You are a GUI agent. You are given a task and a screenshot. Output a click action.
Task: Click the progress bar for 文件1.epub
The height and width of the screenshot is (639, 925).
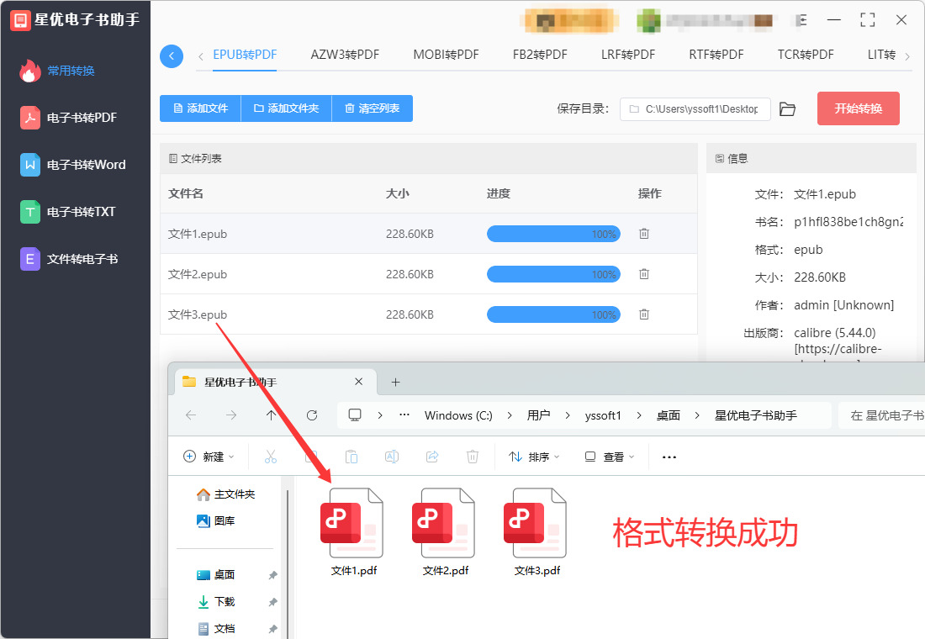(x=553, y=235)
